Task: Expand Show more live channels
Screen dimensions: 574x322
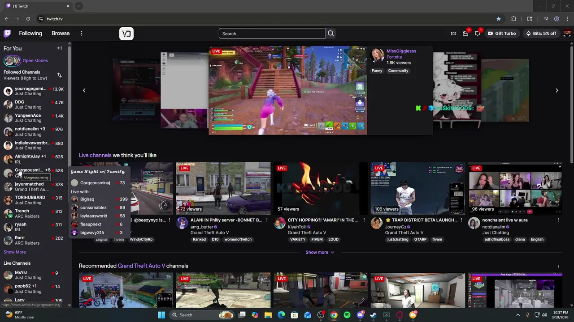Action: tap(320, 252)
